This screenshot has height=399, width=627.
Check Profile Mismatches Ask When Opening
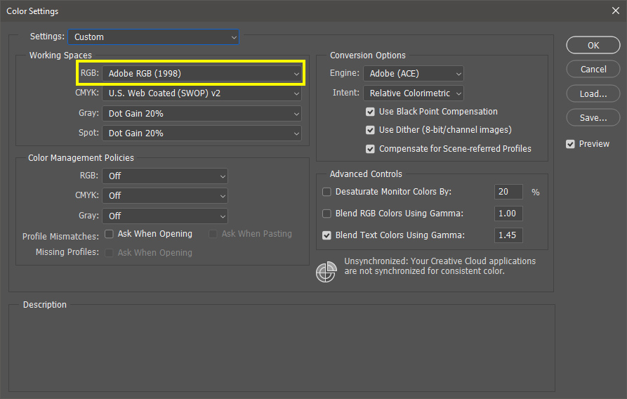coord(110,234)
